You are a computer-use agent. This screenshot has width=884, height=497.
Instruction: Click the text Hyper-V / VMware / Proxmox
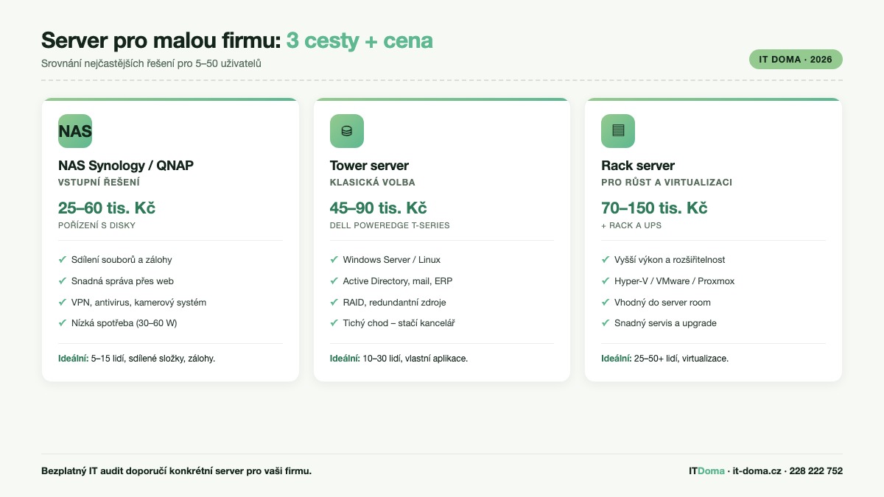(x=674, y=281)
